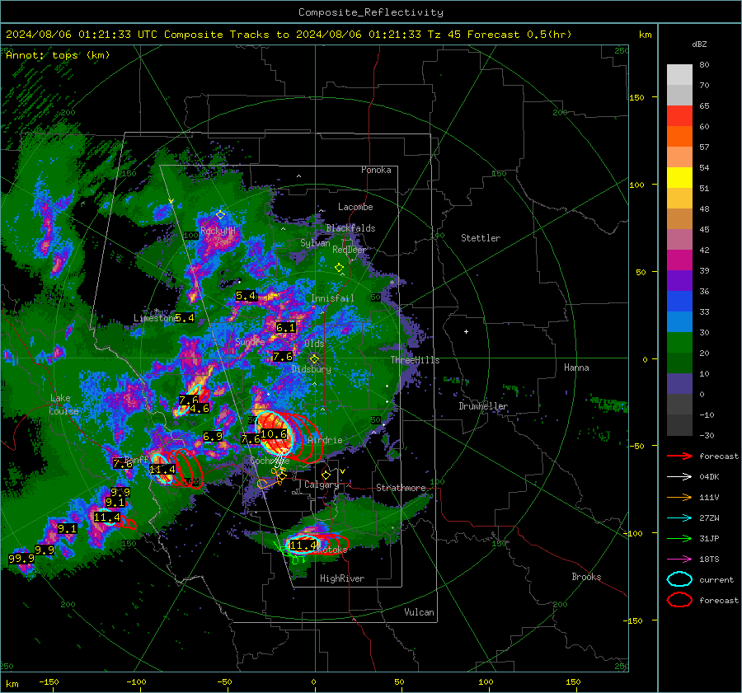Screen dimensions: 742x693
Task: Click the cyan 'current' ellipse legend icon
Action: tap(679, 579)
